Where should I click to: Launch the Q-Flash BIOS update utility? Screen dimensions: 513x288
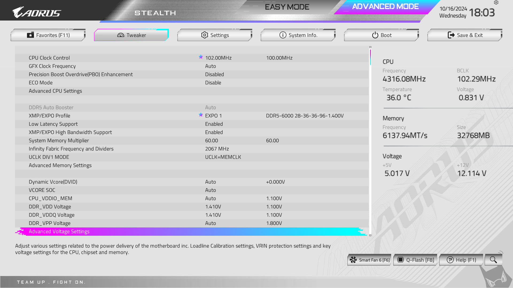(x=415, y=260)
